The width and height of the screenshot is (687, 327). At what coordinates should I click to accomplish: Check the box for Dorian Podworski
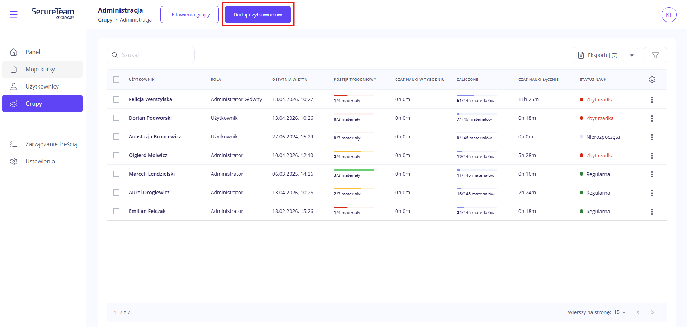[116, 118]
